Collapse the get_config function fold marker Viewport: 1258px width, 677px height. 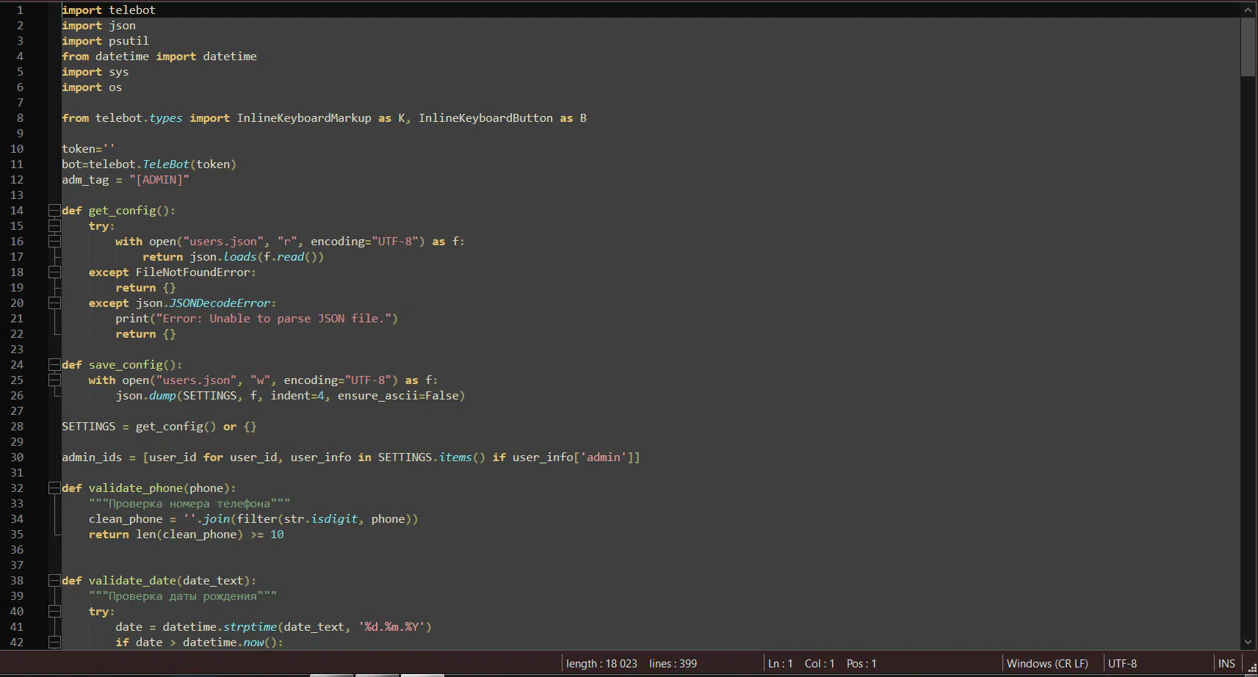coord(54,211)
